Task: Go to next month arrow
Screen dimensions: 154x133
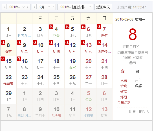Action: (53, 7)
